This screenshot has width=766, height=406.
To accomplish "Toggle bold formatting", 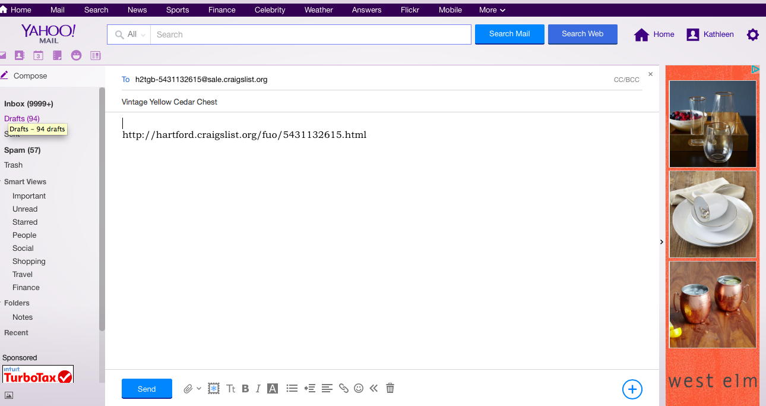I will (245, 389).
